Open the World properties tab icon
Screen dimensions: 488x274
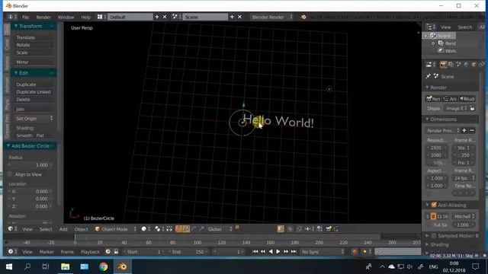(466, 64)
